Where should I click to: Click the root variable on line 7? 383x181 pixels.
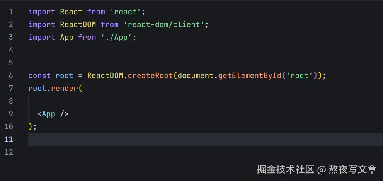coord(37,88)
